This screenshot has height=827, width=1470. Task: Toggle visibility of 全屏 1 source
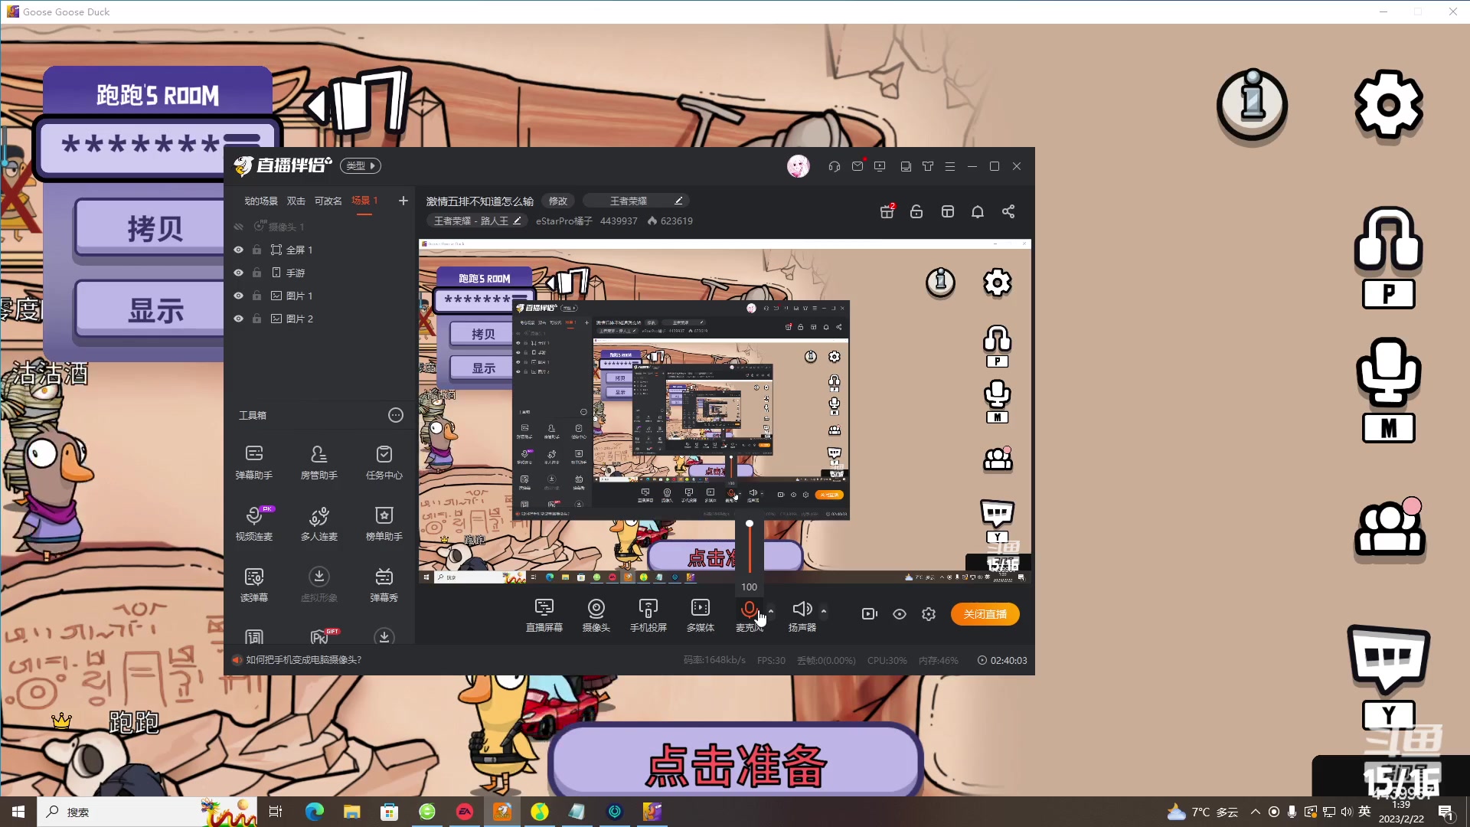238,250
